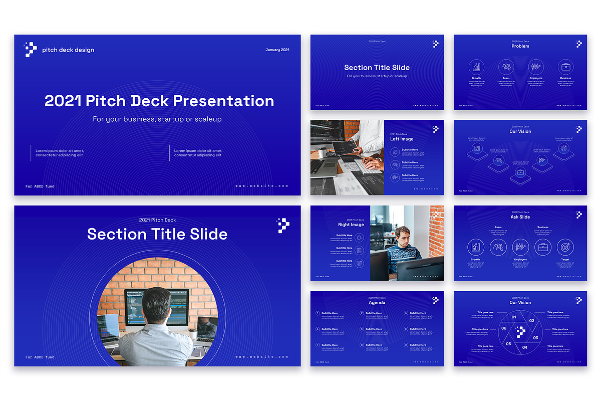601x401 pixels.
Task: Click the 'Left Image' heading
Action: tap(402, 139)
